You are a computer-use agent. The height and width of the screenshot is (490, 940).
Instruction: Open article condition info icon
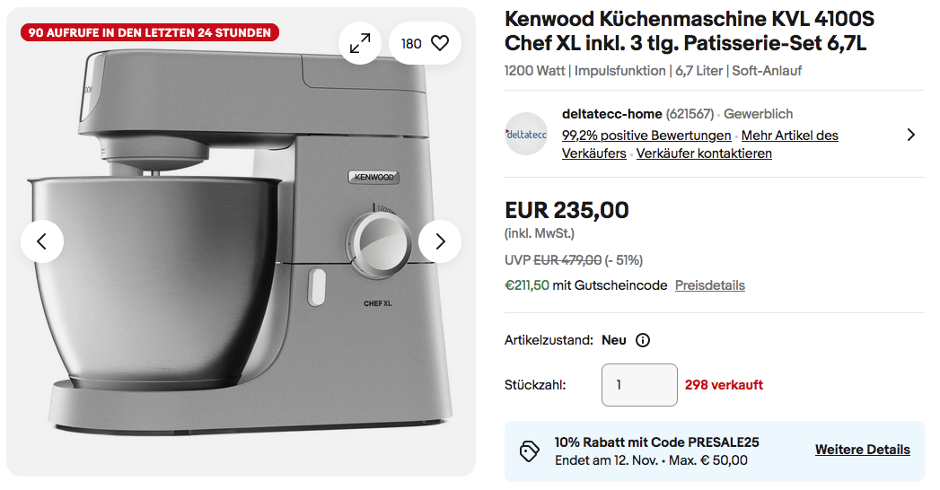tap(643, 340)
